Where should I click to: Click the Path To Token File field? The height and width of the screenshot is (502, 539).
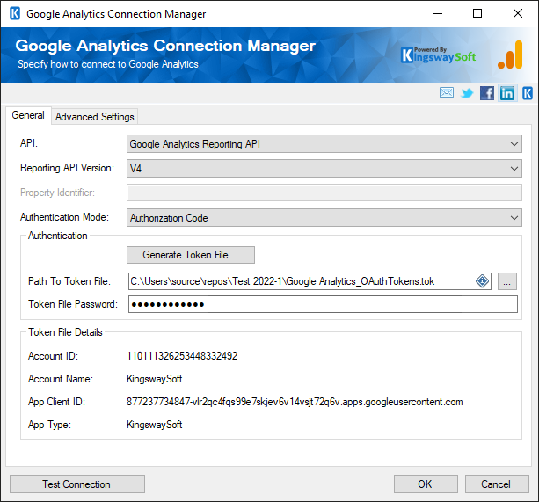click(x=310, y=281)
